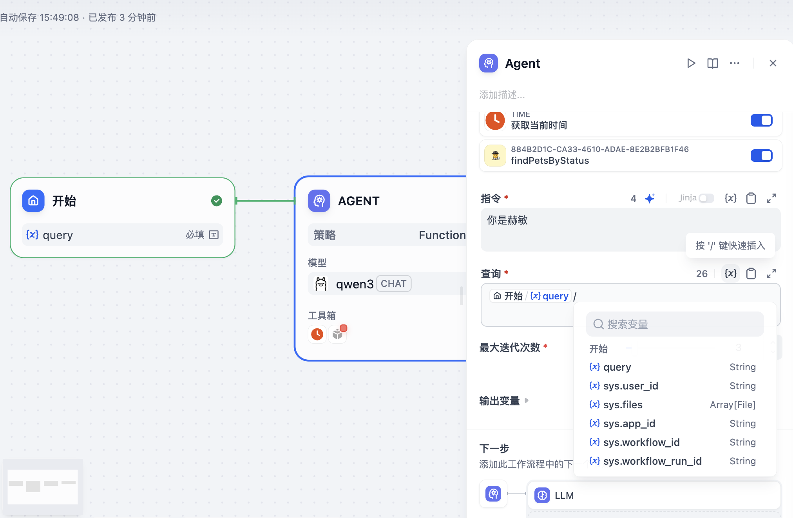Expand the 输出变量 section

[527, 400]
